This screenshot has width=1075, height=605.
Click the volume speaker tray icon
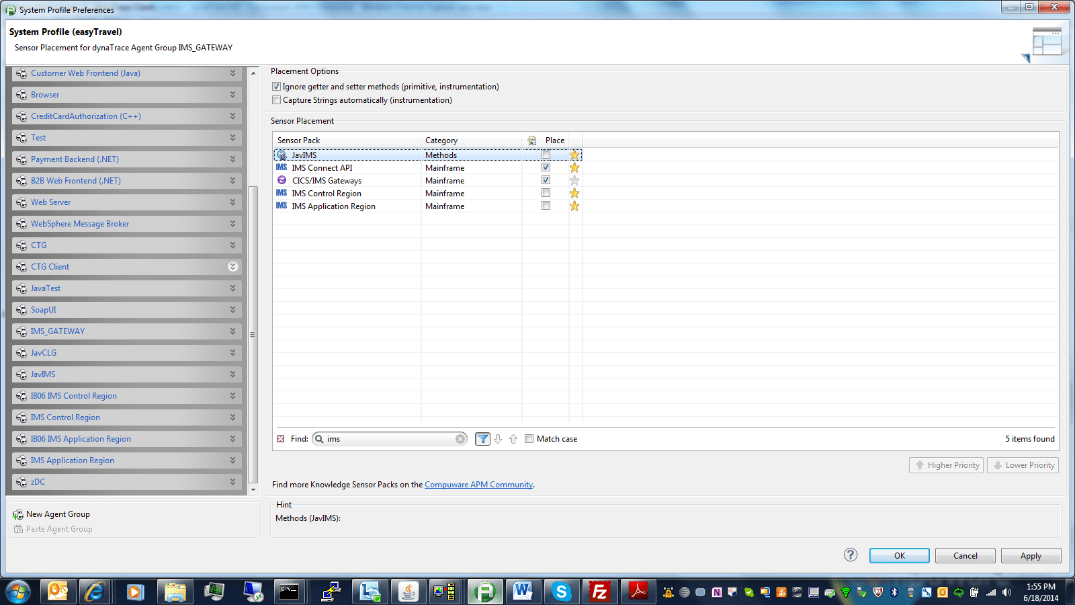pos(1006,592)
